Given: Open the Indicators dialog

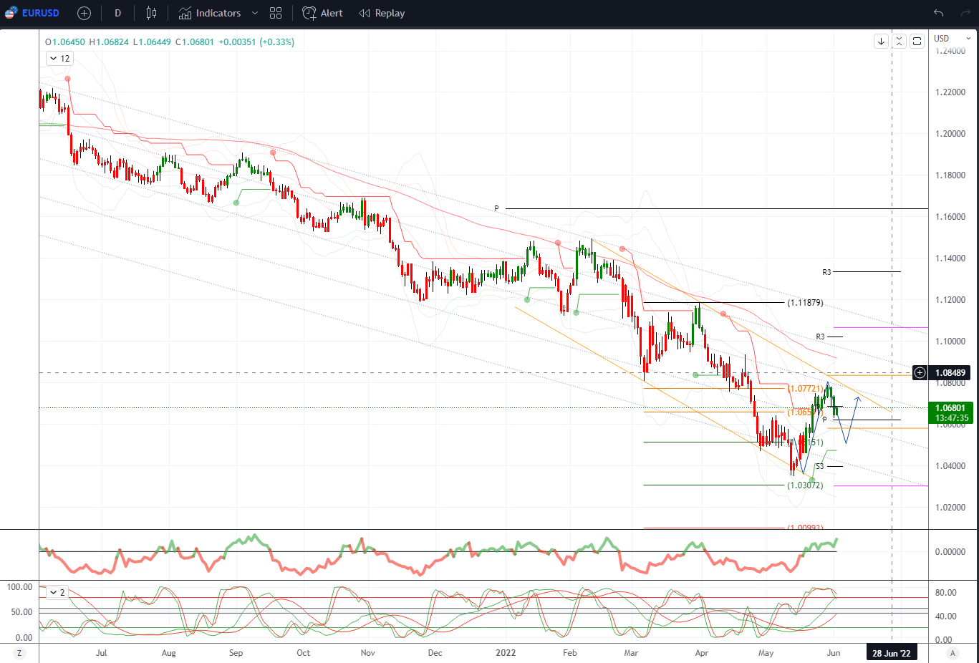Looking at the screenshot, I should (210, 13).
